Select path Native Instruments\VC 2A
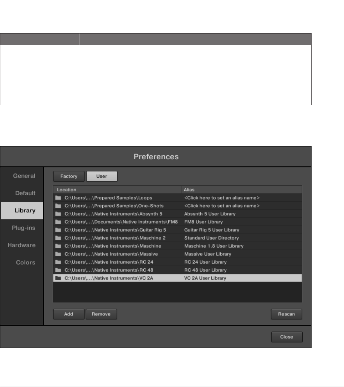 point(109,278)
